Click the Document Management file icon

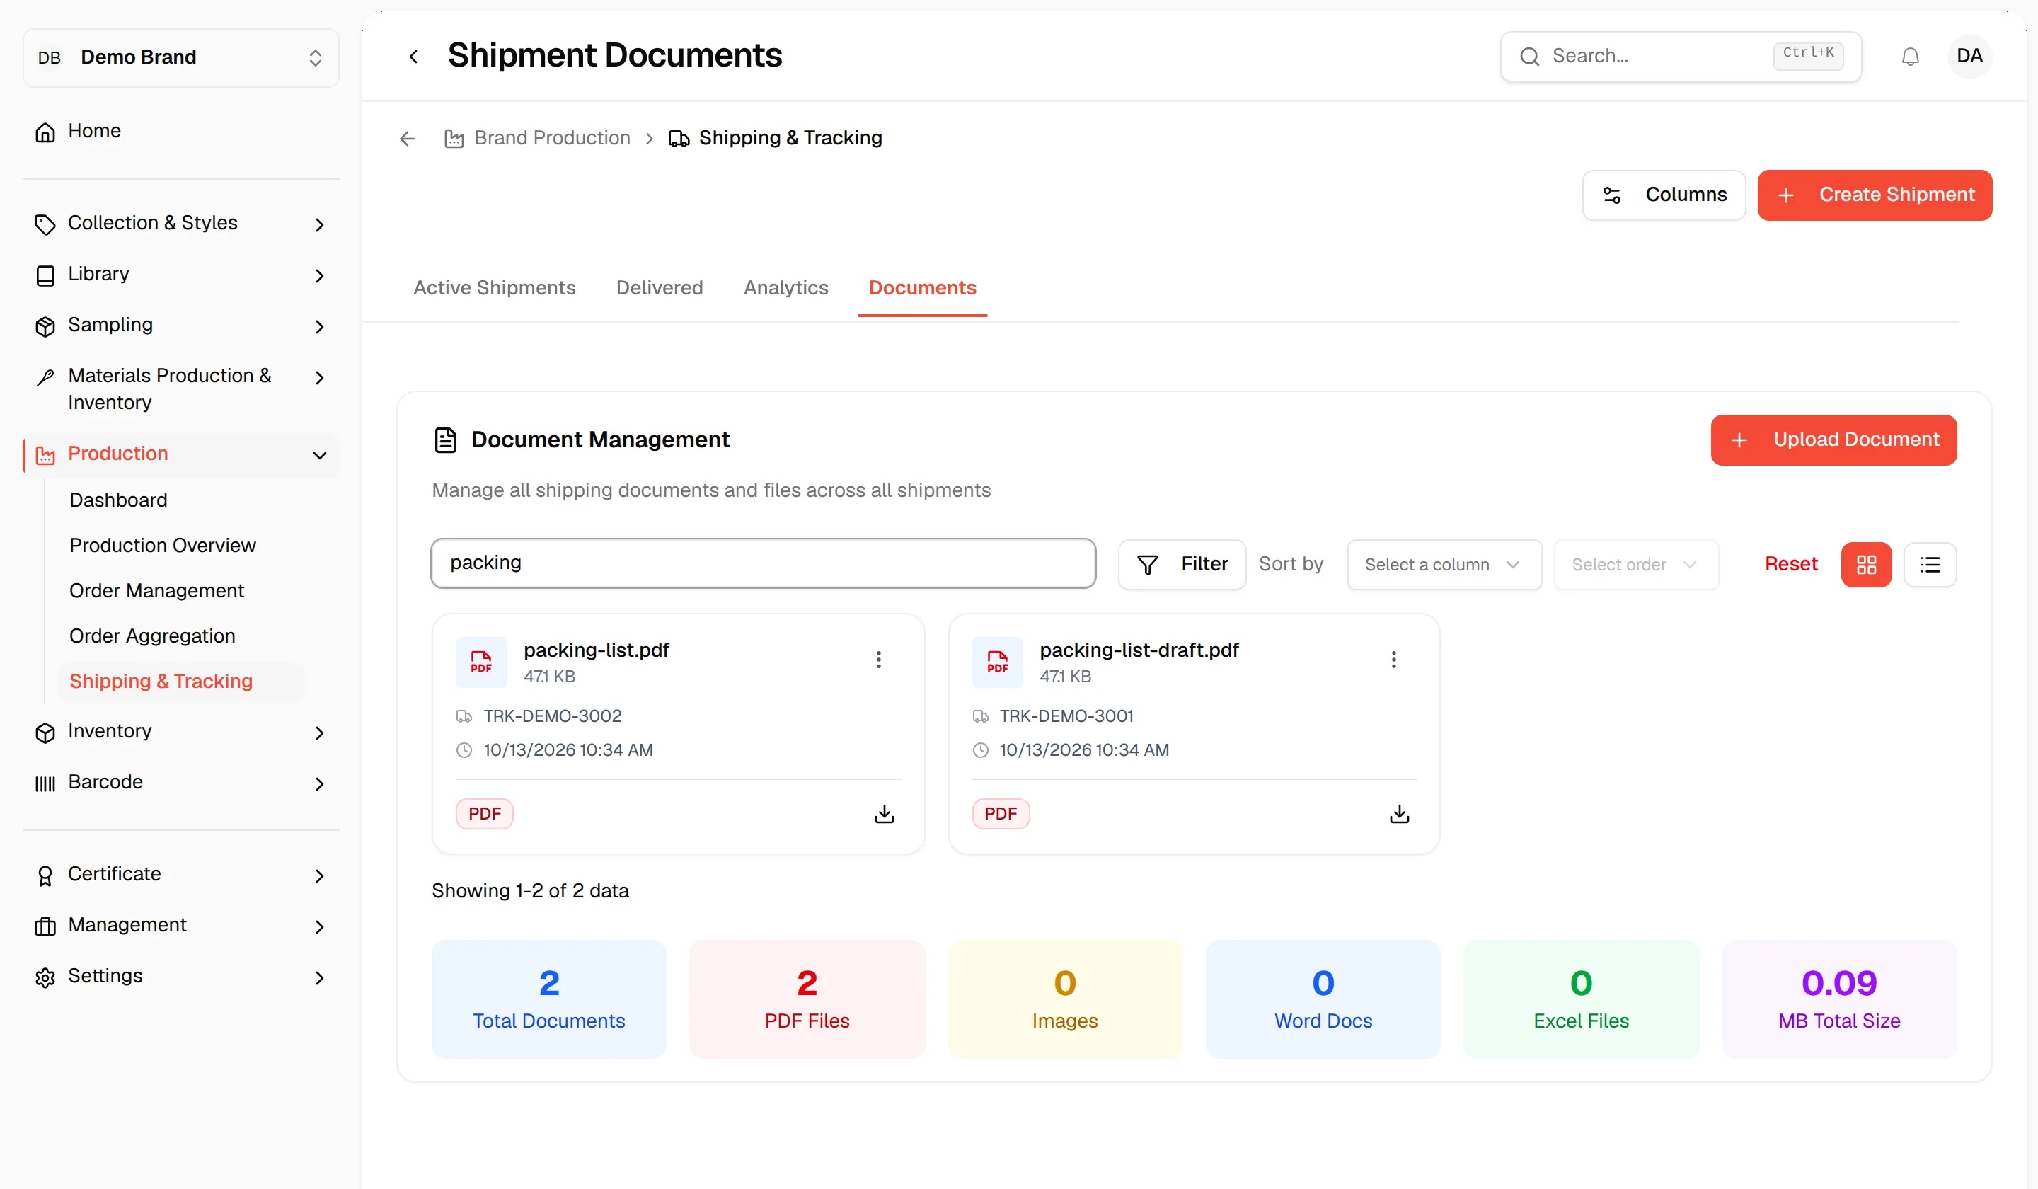(x=446, y=440)
